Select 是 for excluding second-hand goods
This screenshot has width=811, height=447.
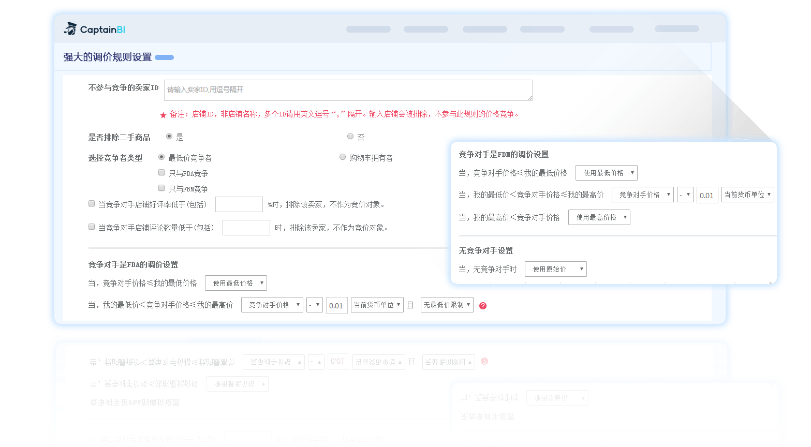169,137
